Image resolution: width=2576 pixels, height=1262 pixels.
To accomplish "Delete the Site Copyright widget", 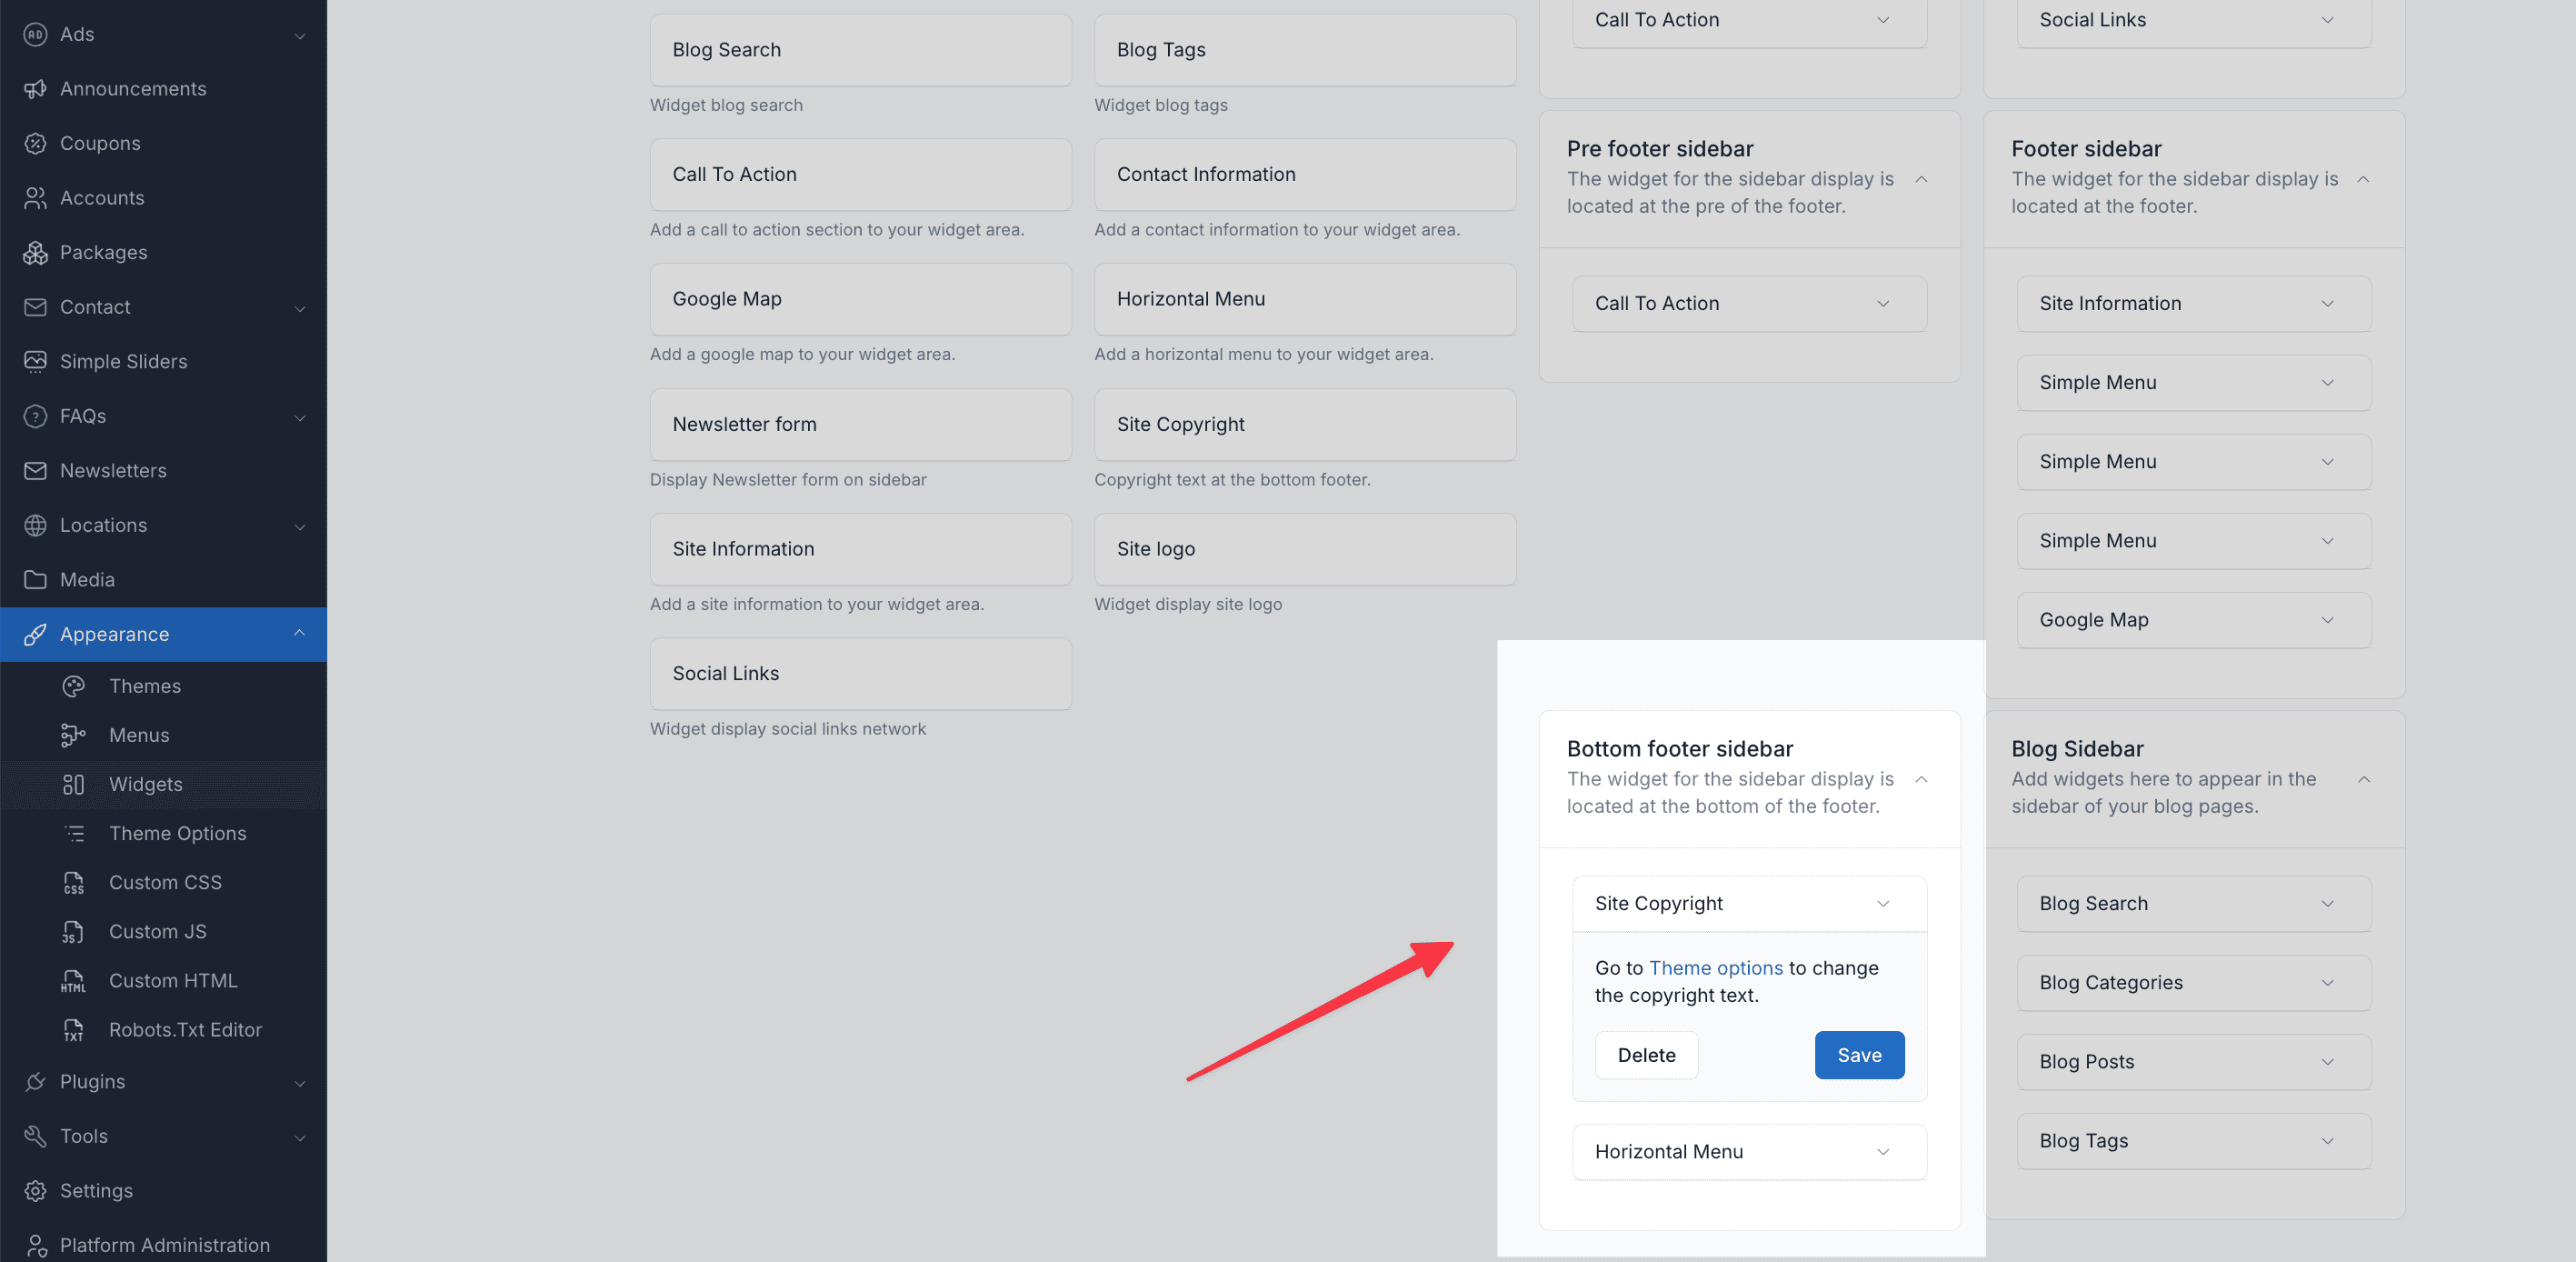I will pyautogui.click(x=1646, y=1055).
